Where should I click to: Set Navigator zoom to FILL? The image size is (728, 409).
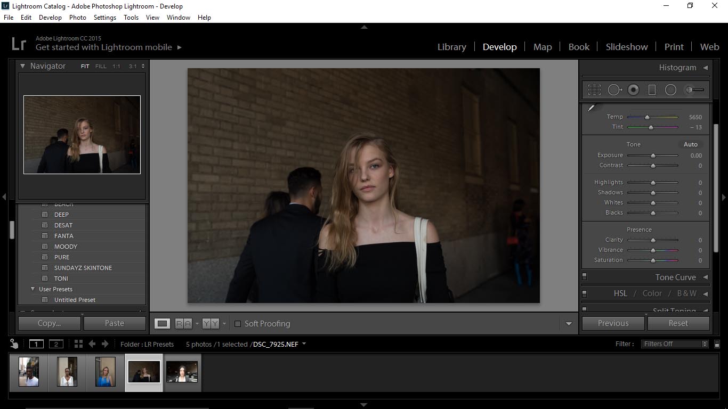pos(101,67)
